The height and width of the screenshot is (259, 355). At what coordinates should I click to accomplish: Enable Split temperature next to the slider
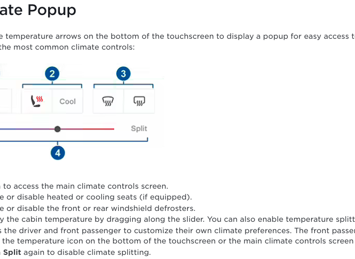(139, 129)
